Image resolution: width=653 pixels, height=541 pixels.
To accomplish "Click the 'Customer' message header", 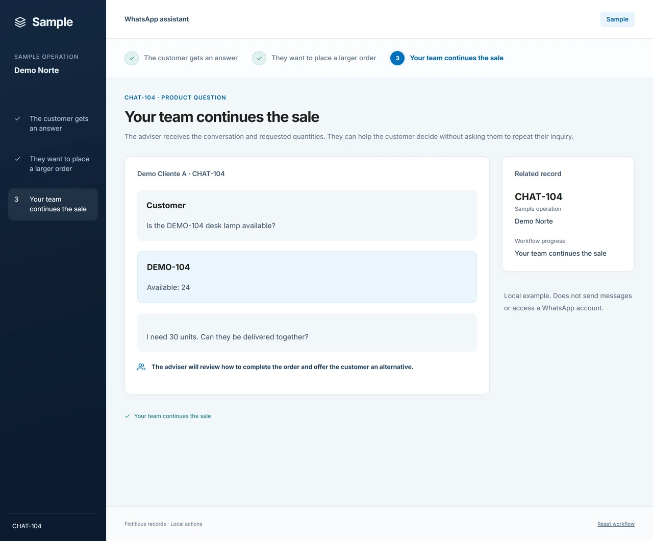I will click(166, 206).
